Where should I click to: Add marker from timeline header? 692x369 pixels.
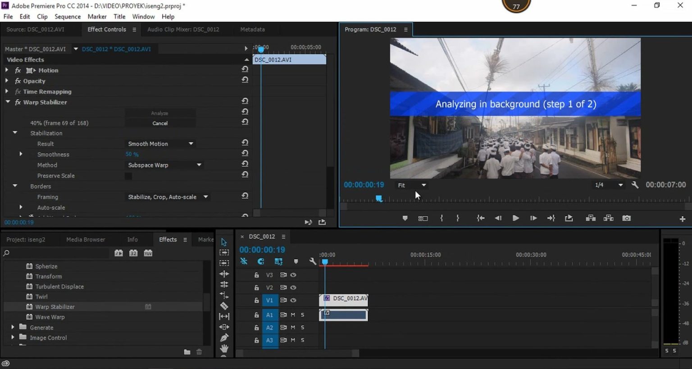tap(296, 261)
